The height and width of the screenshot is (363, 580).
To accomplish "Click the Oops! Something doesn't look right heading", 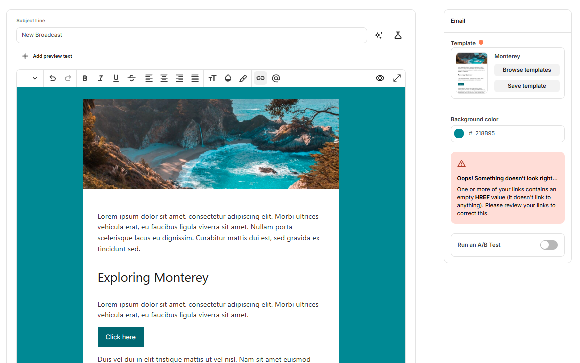I will click(x=507, y=178).
